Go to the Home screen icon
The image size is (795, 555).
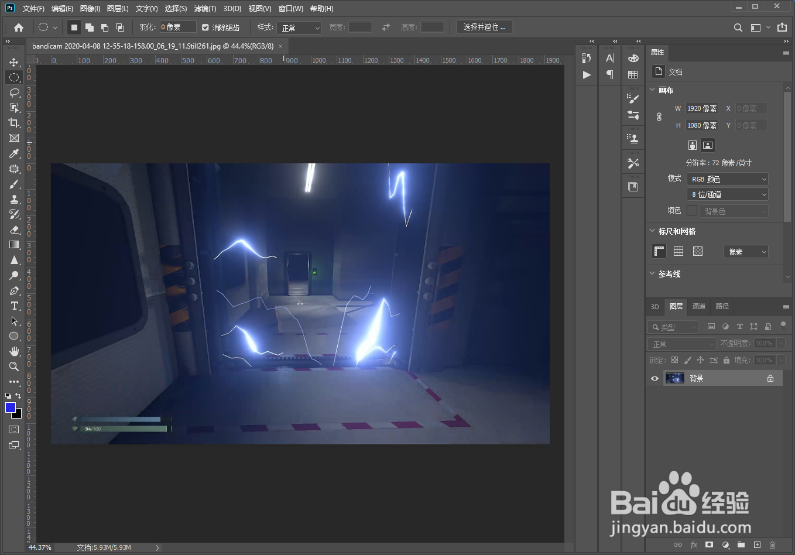click(19, 28)
